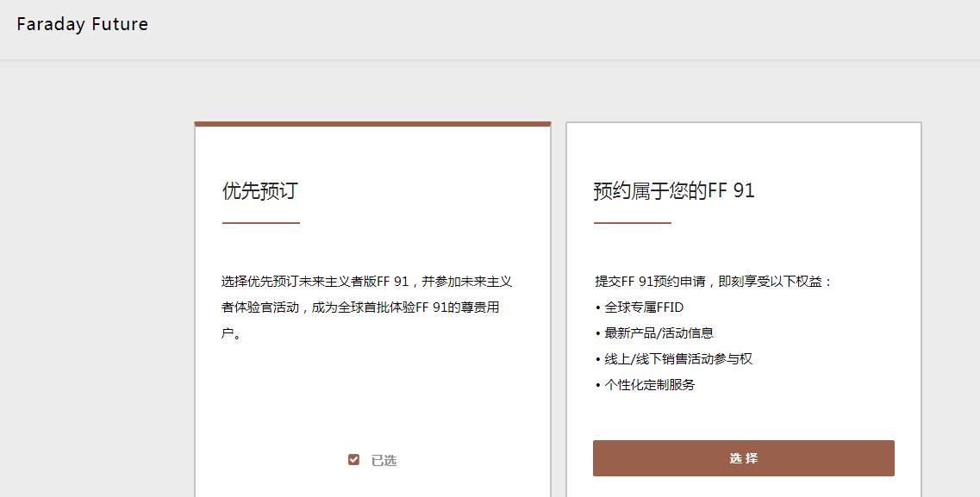Click the 选择 button
980x497 pixels.
(743, 458)
